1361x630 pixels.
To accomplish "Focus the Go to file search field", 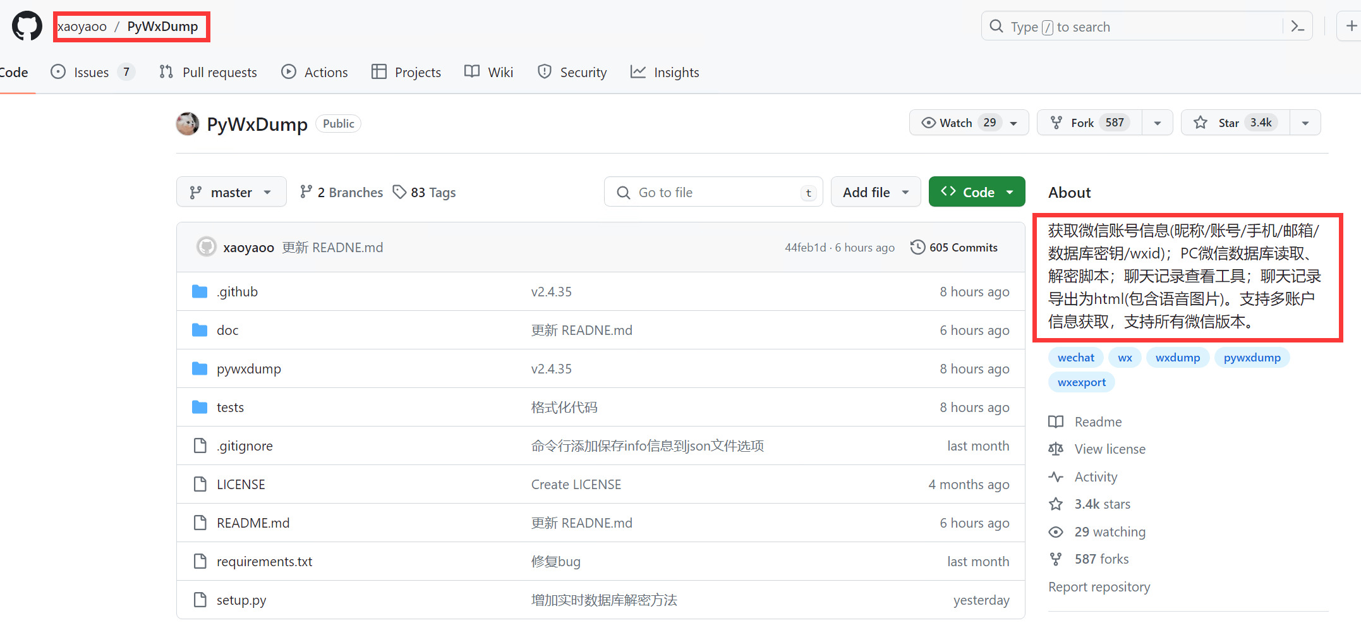I will click(713, 192).
